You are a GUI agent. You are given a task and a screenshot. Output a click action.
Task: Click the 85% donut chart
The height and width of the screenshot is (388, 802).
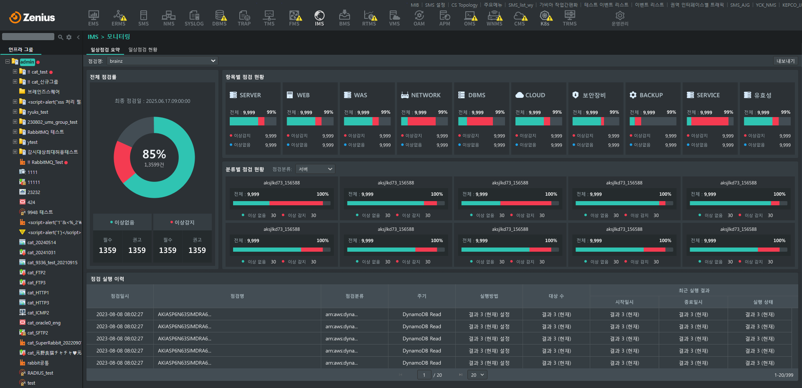(154, 158)
